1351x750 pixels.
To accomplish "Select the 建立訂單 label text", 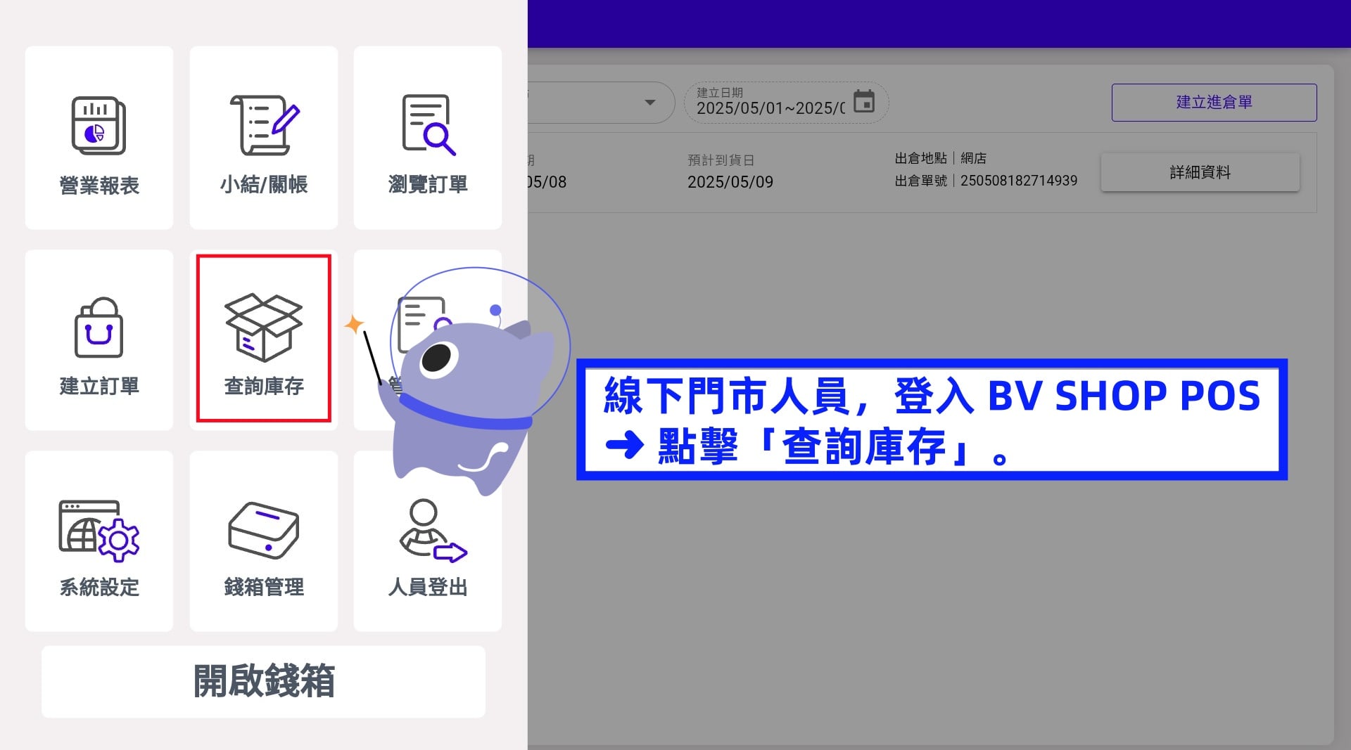I will coord(99,387).
